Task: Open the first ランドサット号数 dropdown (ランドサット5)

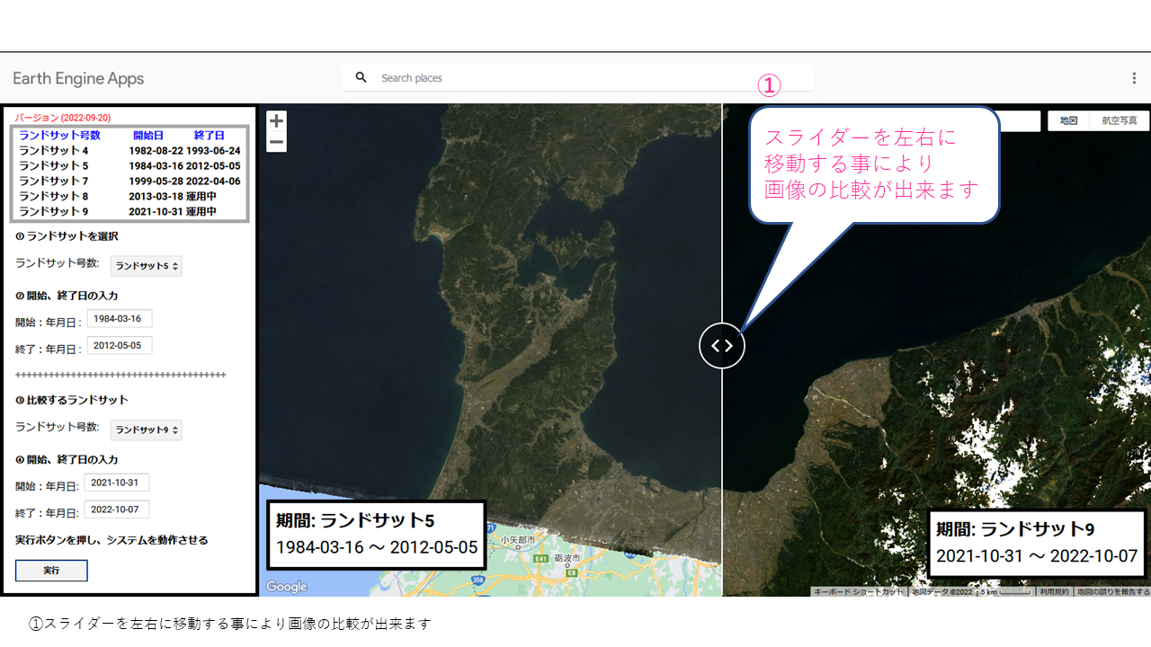Action: (x=146, y=266)
